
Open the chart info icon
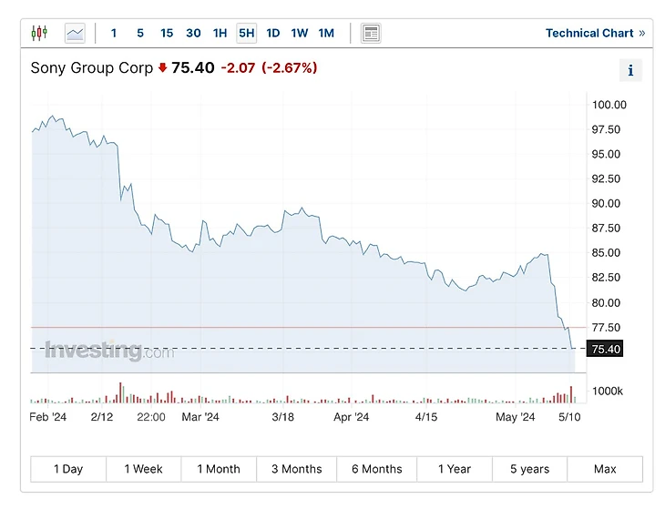tap(630, 70)
